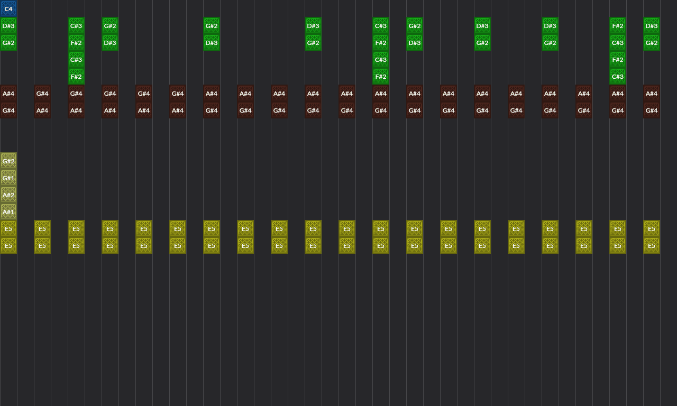The image size is (677, 406).
Task: Select bottom E5 in the first column
Action: click(x=8, y=246)
